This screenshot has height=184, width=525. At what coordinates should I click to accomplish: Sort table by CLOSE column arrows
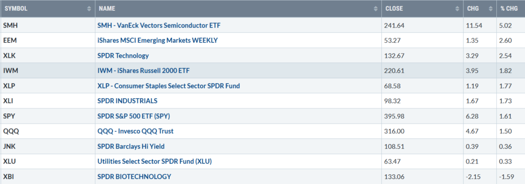457,9
